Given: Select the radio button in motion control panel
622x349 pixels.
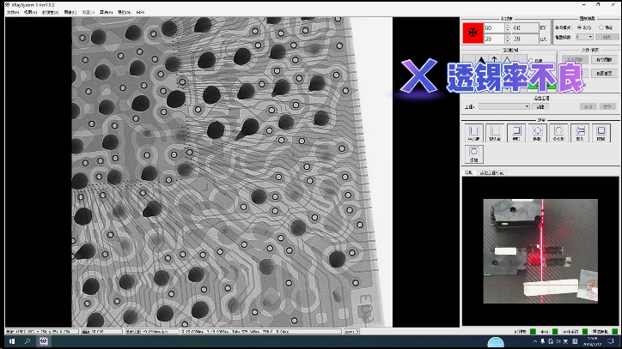Looking at the screenshot, I should point(532,61).
